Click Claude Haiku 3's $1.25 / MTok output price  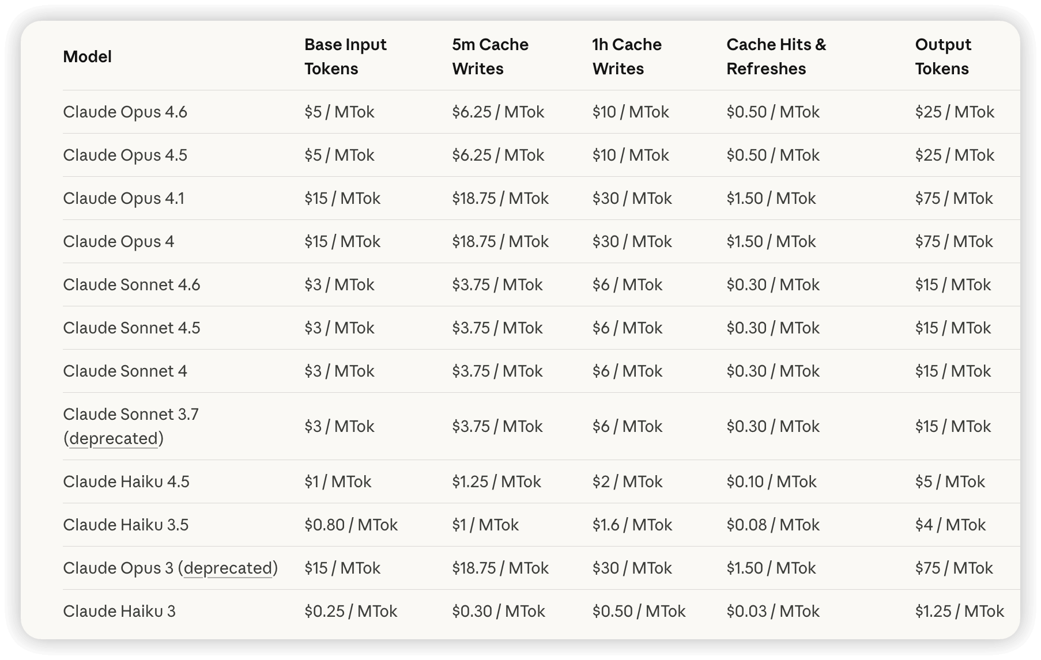959,611
